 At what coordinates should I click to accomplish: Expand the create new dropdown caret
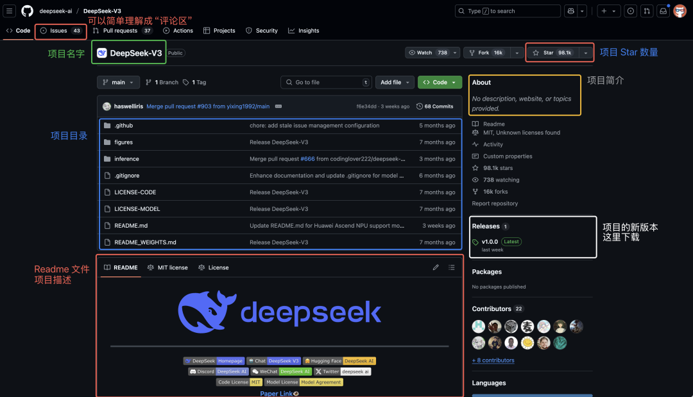click(x=614, y=11)
